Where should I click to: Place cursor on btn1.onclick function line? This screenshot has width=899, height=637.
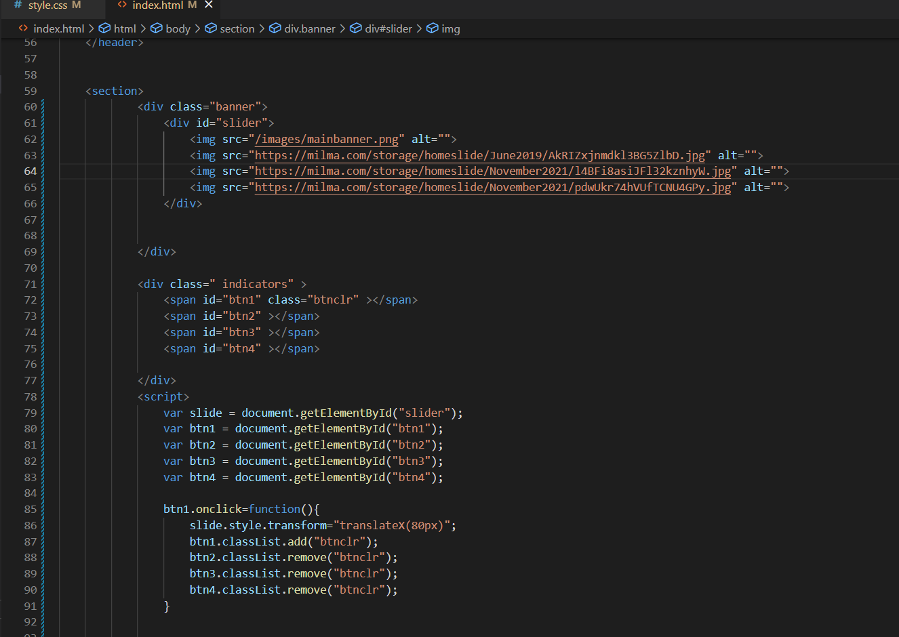[x=241, y=509]
